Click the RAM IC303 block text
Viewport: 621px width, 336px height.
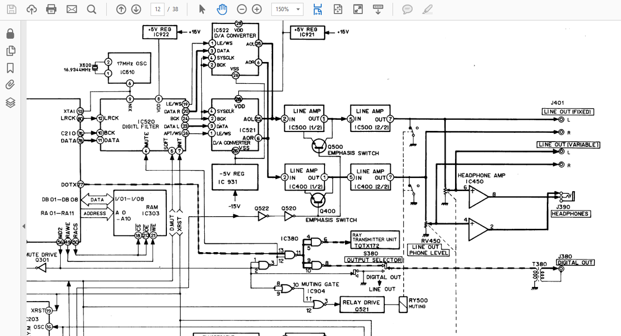(152, 210)
